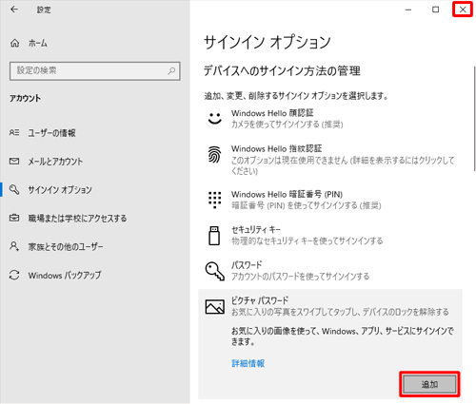Click デバイスへのサインイン方法の管理 heading

coord(282,71)
